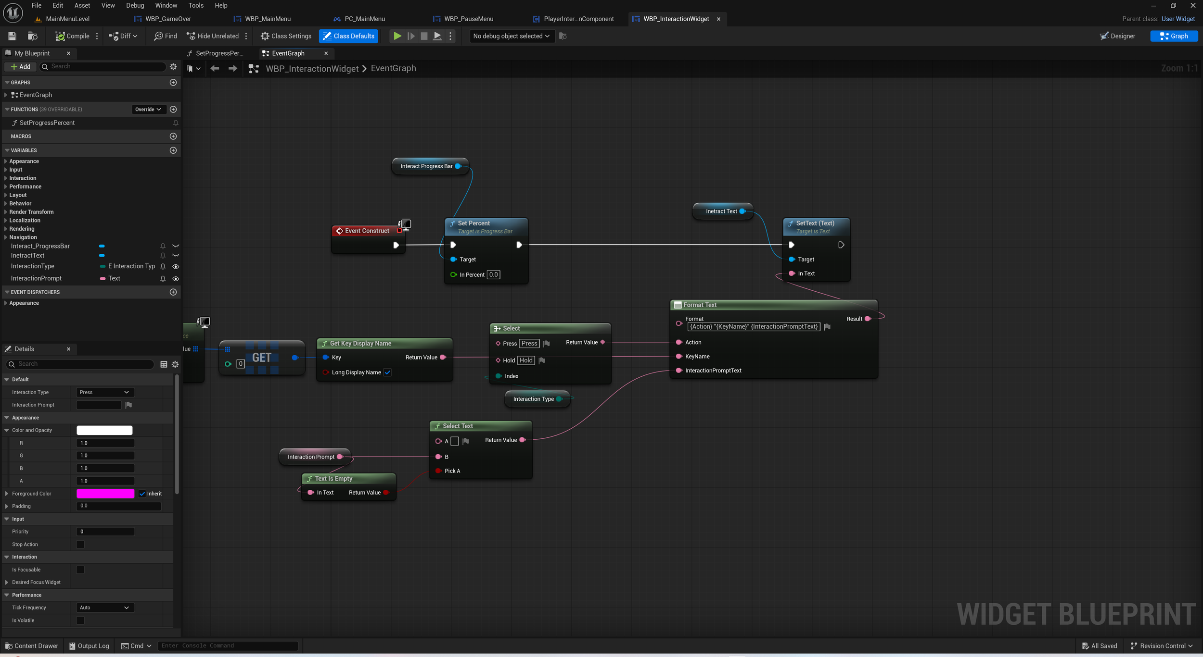Add a new graph with plus icon
This screenshot has width=1203, height=657.
[x=173, y=83]
